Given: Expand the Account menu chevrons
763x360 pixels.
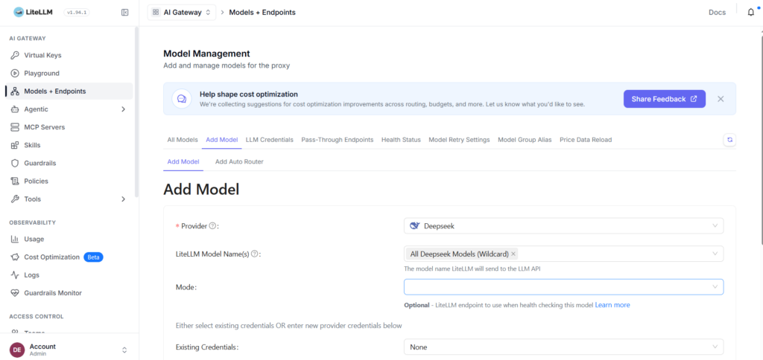Looking at the screenshot, I should 124,350.
